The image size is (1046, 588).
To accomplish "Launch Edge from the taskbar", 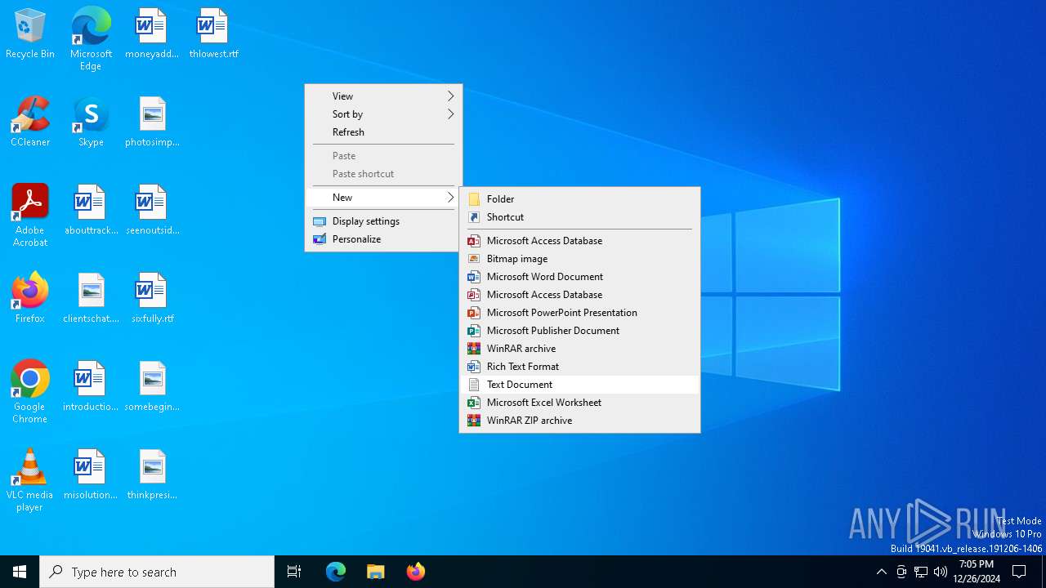I will click(336, 572).
